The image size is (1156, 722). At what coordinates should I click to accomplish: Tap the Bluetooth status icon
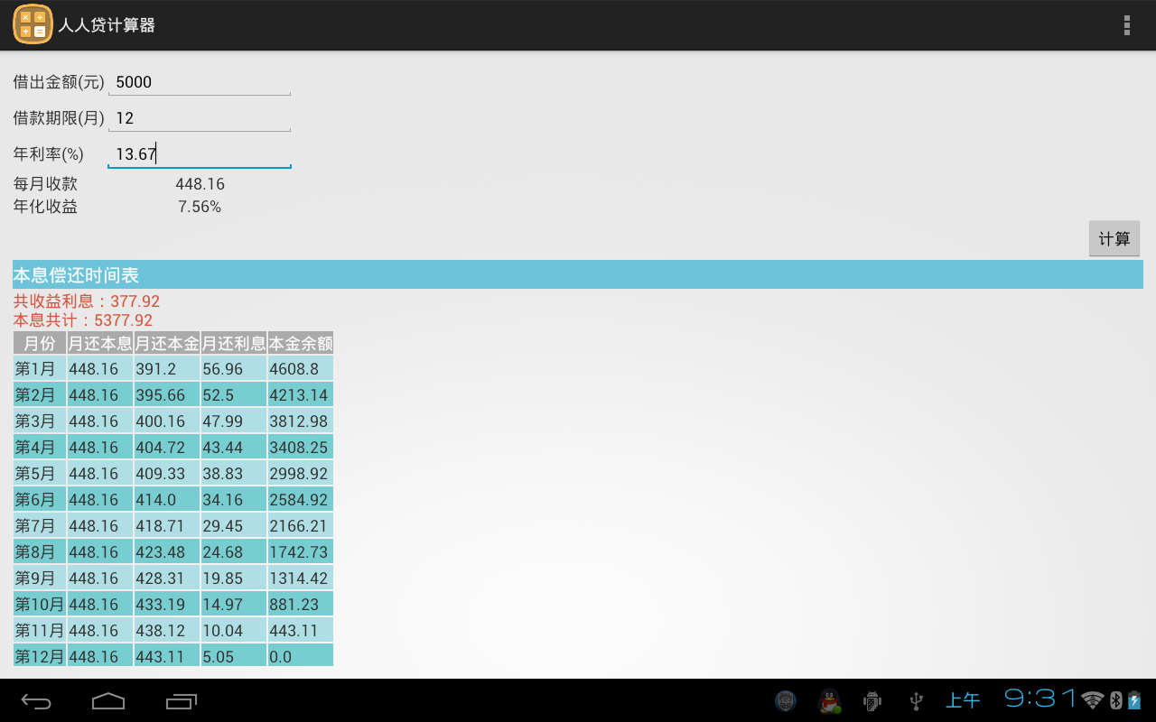(x=1115, y=700)
